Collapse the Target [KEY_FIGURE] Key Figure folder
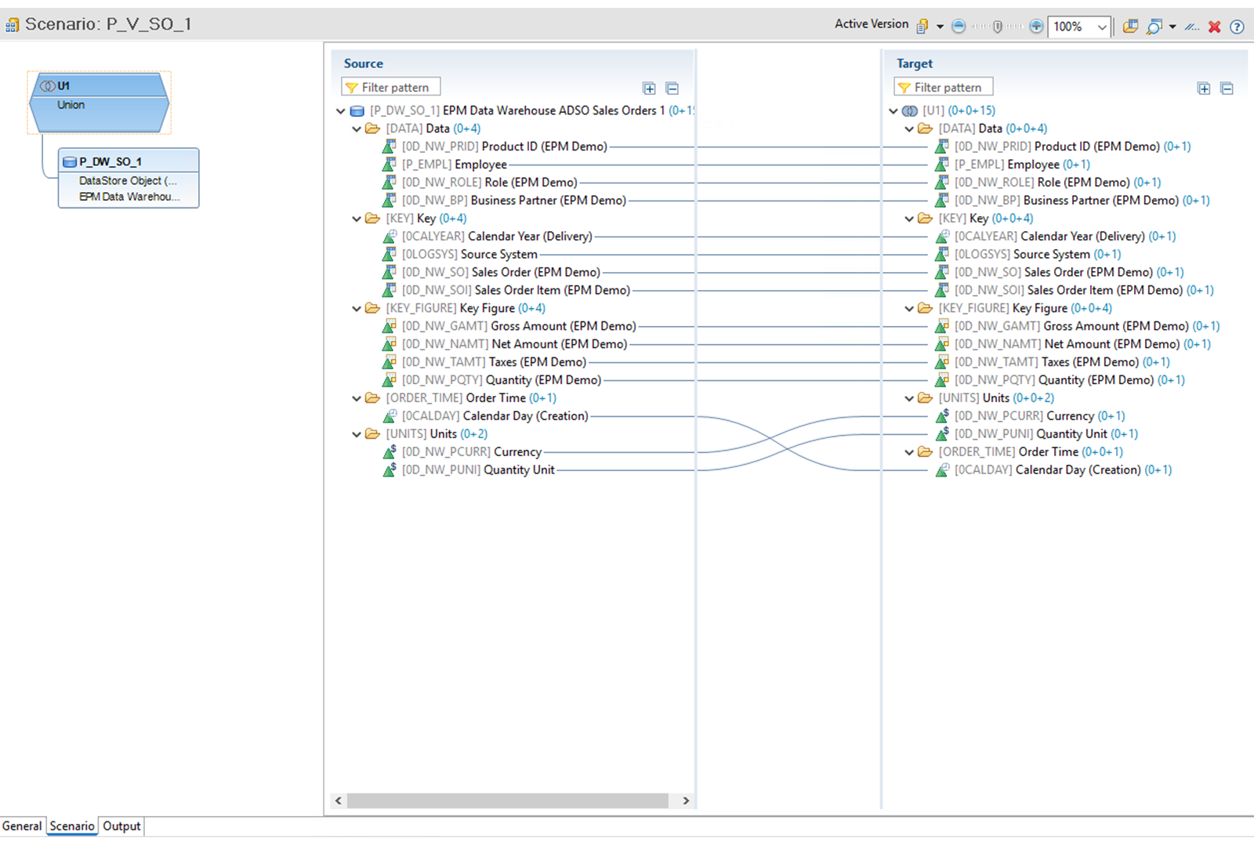This screenshot has height=845, width=1254. (x=909, y=309)
